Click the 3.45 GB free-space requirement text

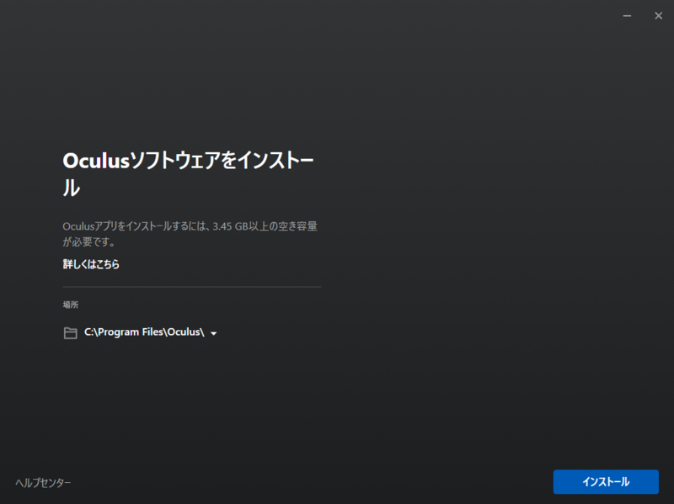click(190, 234)
